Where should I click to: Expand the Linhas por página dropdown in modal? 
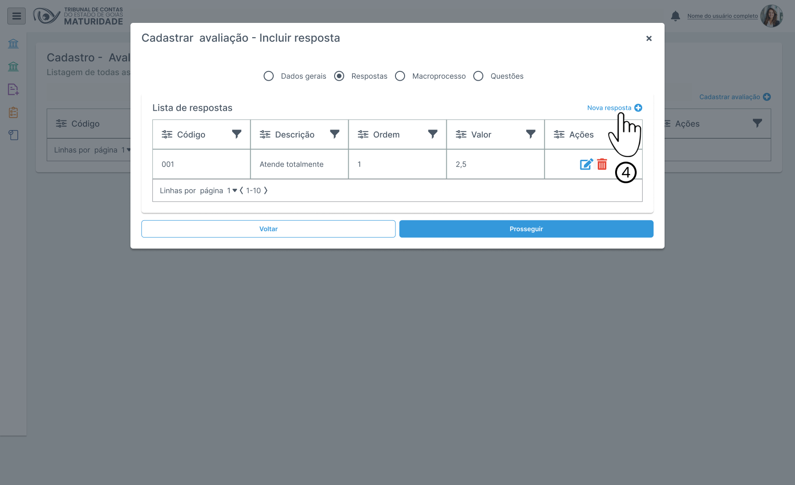pos(233,191)
